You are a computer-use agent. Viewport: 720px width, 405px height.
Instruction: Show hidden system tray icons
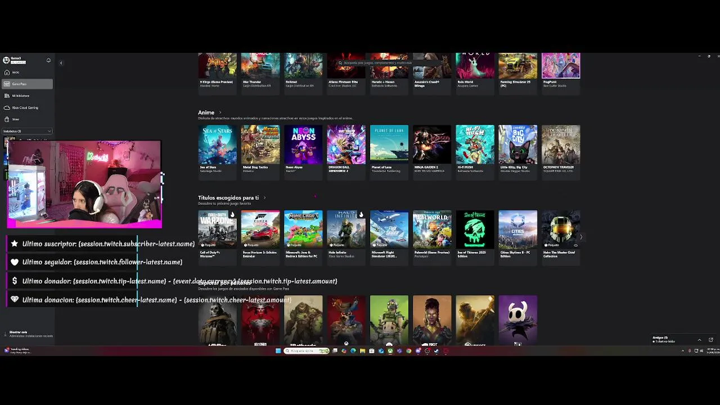click(683, 351)
